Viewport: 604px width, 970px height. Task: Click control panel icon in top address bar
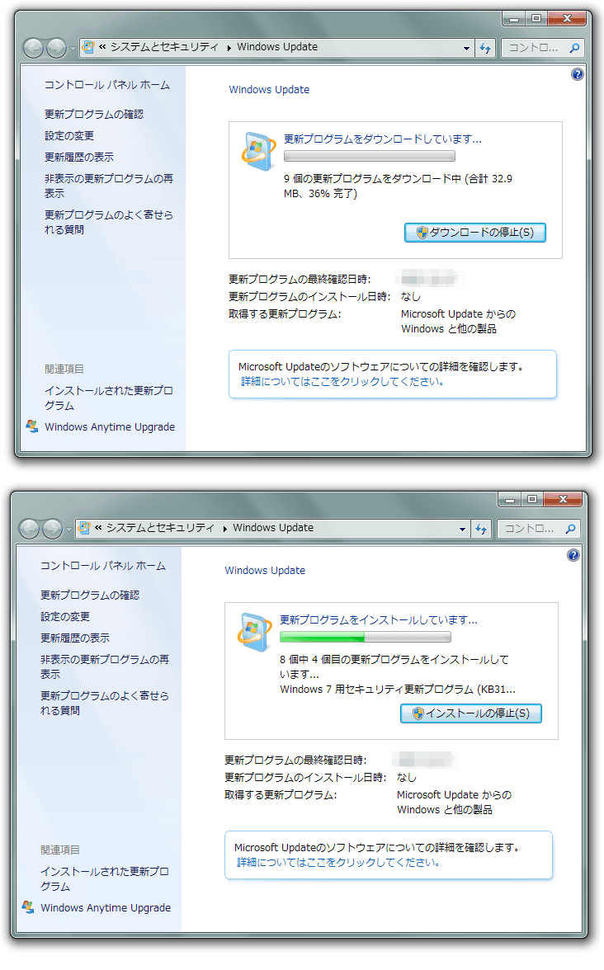coord(88,47)
